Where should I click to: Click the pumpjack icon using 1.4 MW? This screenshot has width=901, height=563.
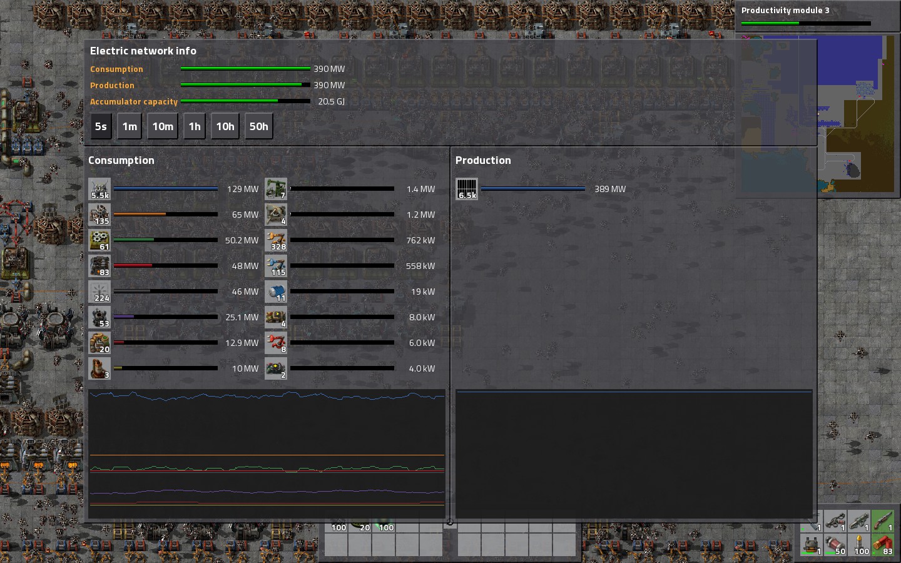276,189
